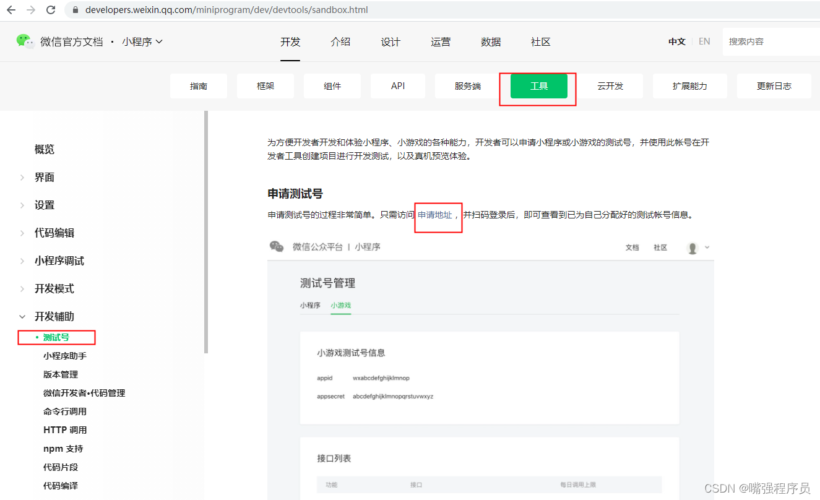Open the 扩展能力 sub-navigation button
The image size is (820, 500).
689,86
